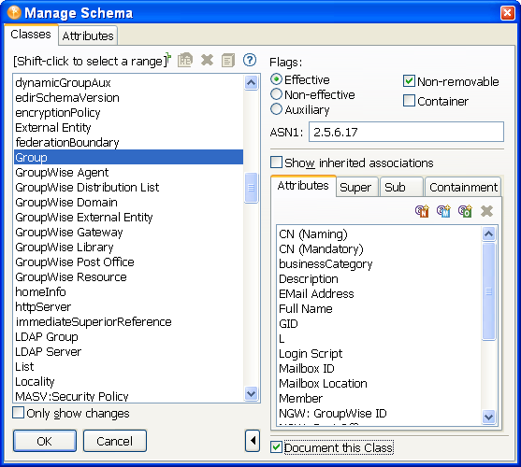Select CN (Naming) attribute
Screen dimensions: 521x467
(379, 233)
